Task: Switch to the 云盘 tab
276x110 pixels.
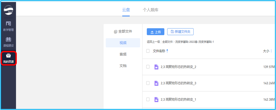Action: 126,10
